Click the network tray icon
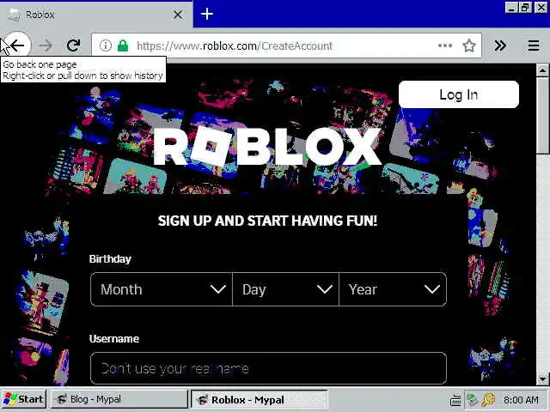This screenshot has height=412, width=550. click(473, 399)
